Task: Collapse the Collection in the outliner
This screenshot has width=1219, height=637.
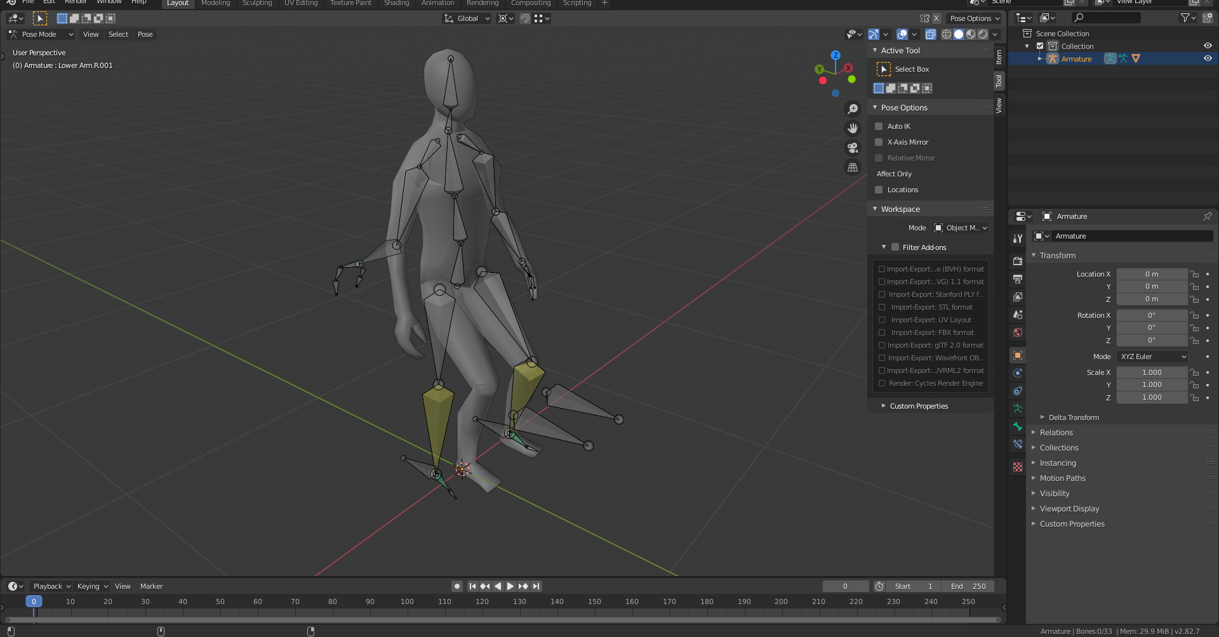Action: click(1027, 46)
